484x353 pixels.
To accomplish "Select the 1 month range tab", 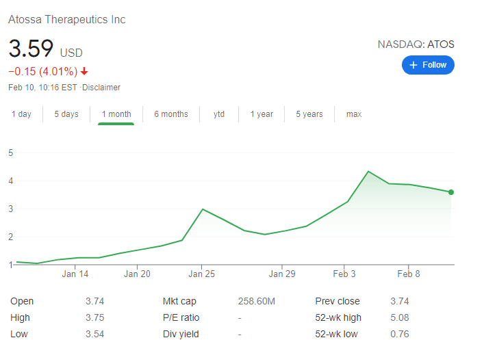I will (x=116, y=114).
